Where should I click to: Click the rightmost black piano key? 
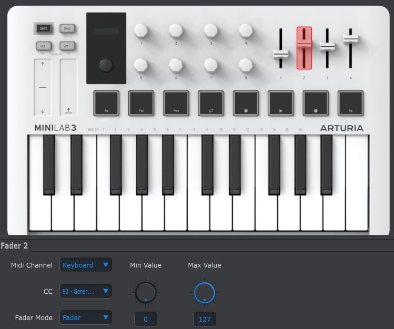(327, 164)
